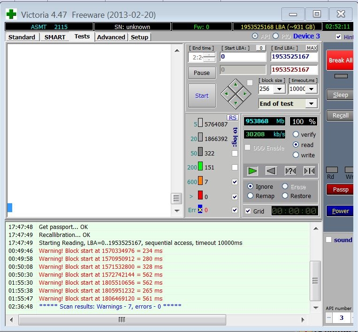The image size is (358, 332).
Task: Click the Recall button
Action: click(340, 116)
